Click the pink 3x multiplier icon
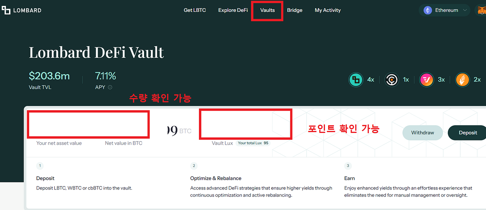The height and width of the screenshot is (210, 486). click(x=427, y=80)
